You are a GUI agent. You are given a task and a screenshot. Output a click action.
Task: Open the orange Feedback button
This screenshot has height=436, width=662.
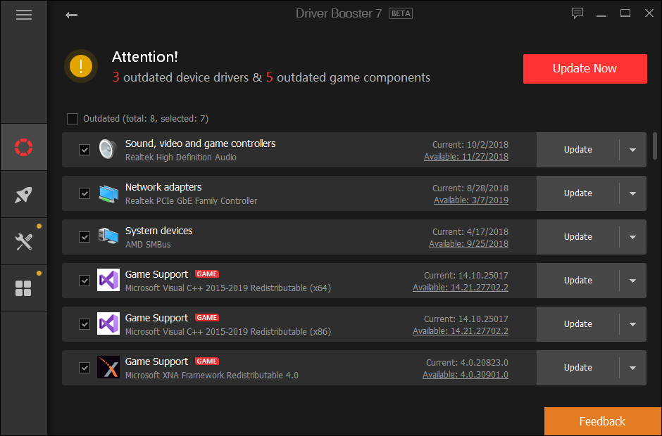pos(602,421)
